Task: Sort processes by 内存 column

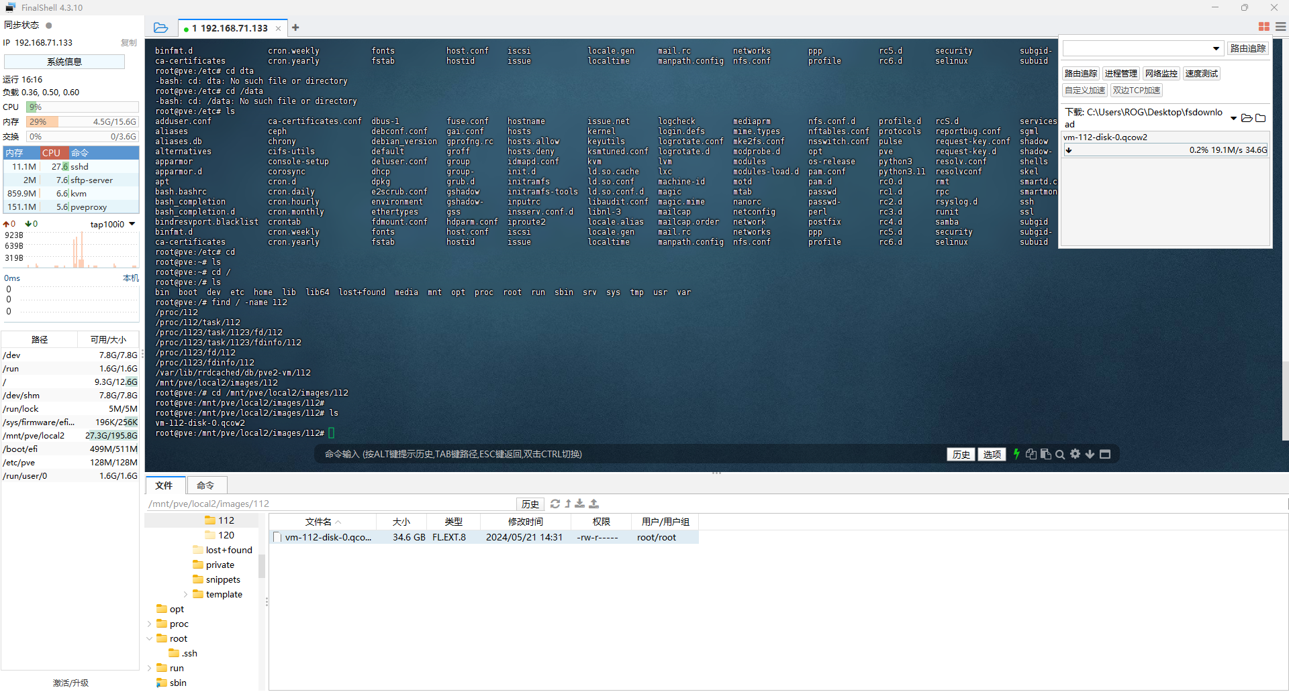Action: tap(21, 153)
